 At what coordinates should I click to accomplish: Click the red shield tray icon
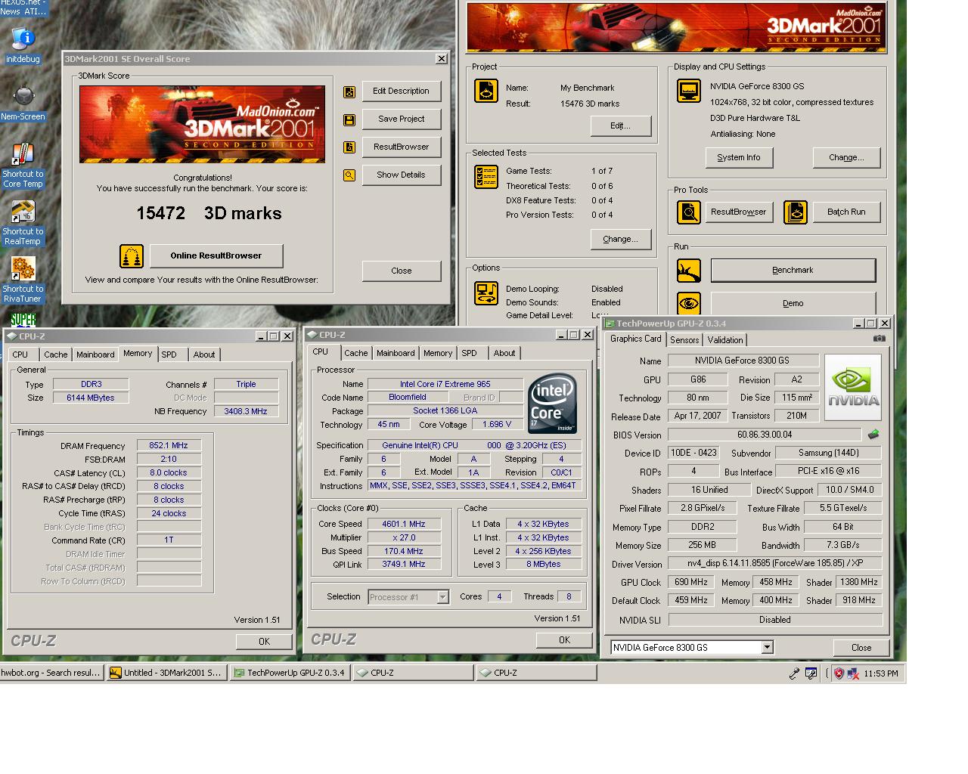click(x=839, y=673)
